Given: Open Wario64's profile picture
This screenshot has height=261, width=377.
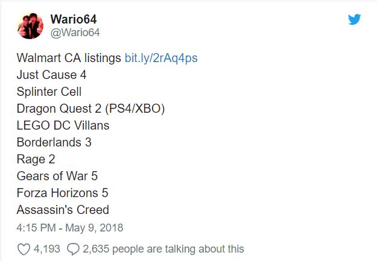Looking at the screenshot, I should click(x=30, y=25).
